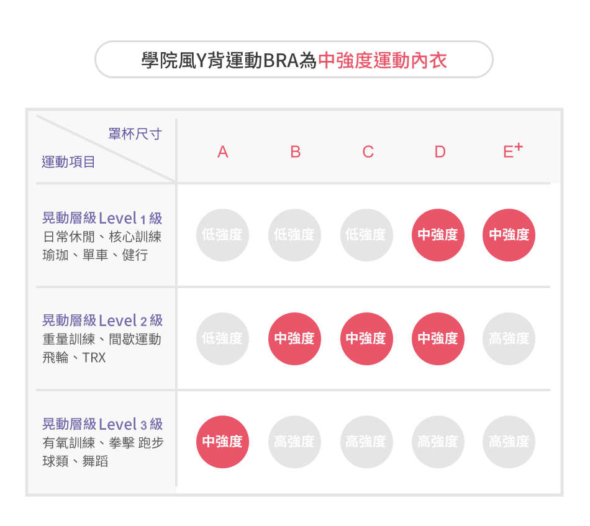Image resolution: width=590 pixels, height=526 pixels.
Task: Select cup size B column header
Action: pyautogui.click(x=295, y=152)
